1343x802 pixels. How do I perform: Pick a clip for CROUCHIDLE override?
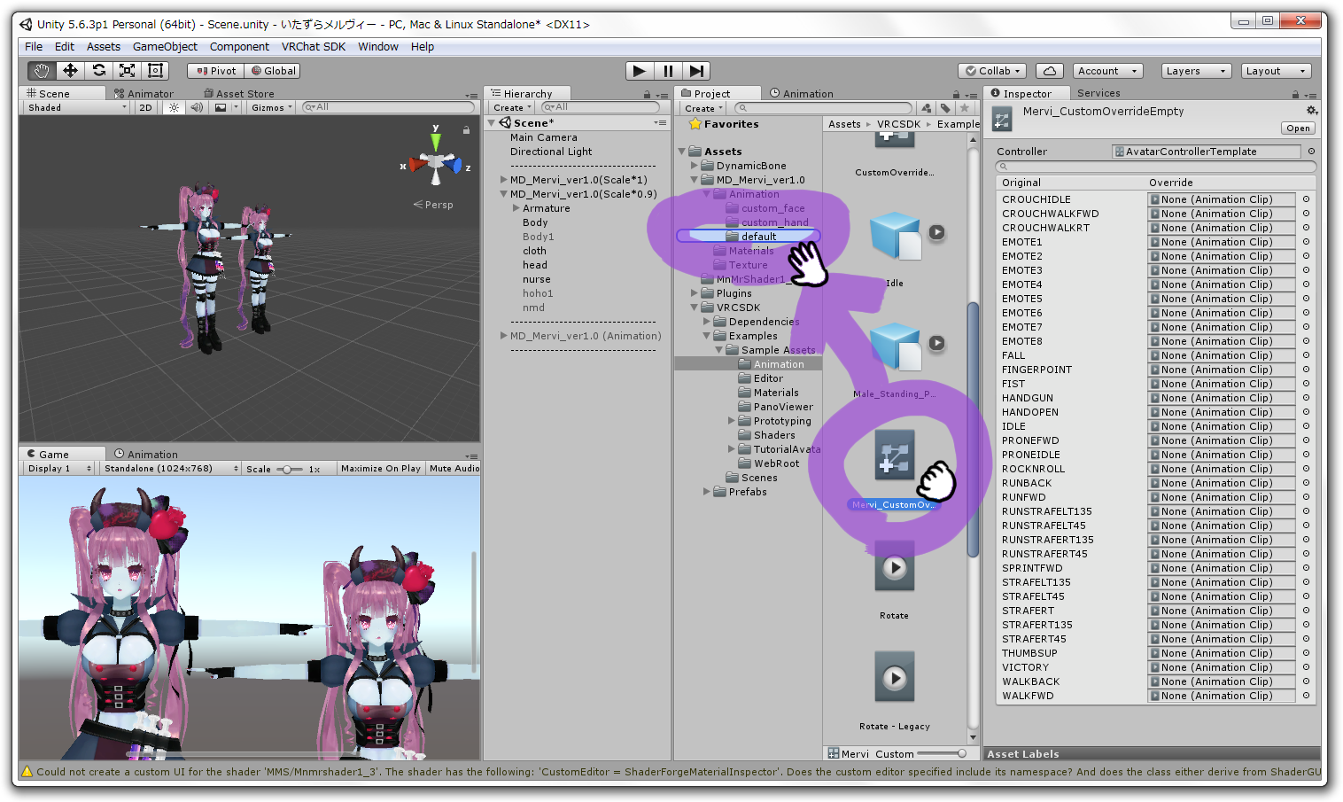click(x=1306, y=199)
